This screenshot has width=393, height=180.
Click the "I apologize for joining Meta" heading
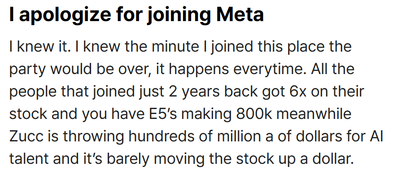click(x=136, y=14)
